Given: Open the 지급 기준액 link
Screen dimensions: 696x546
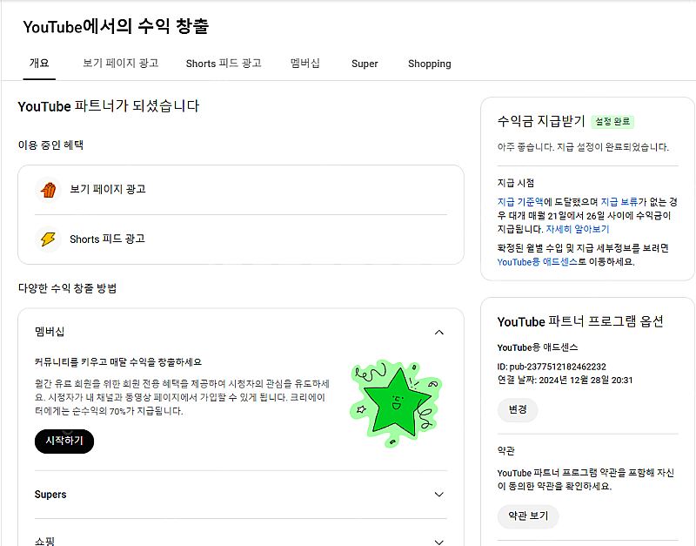Looking at the screenshot, I should (x=520, y=202).
